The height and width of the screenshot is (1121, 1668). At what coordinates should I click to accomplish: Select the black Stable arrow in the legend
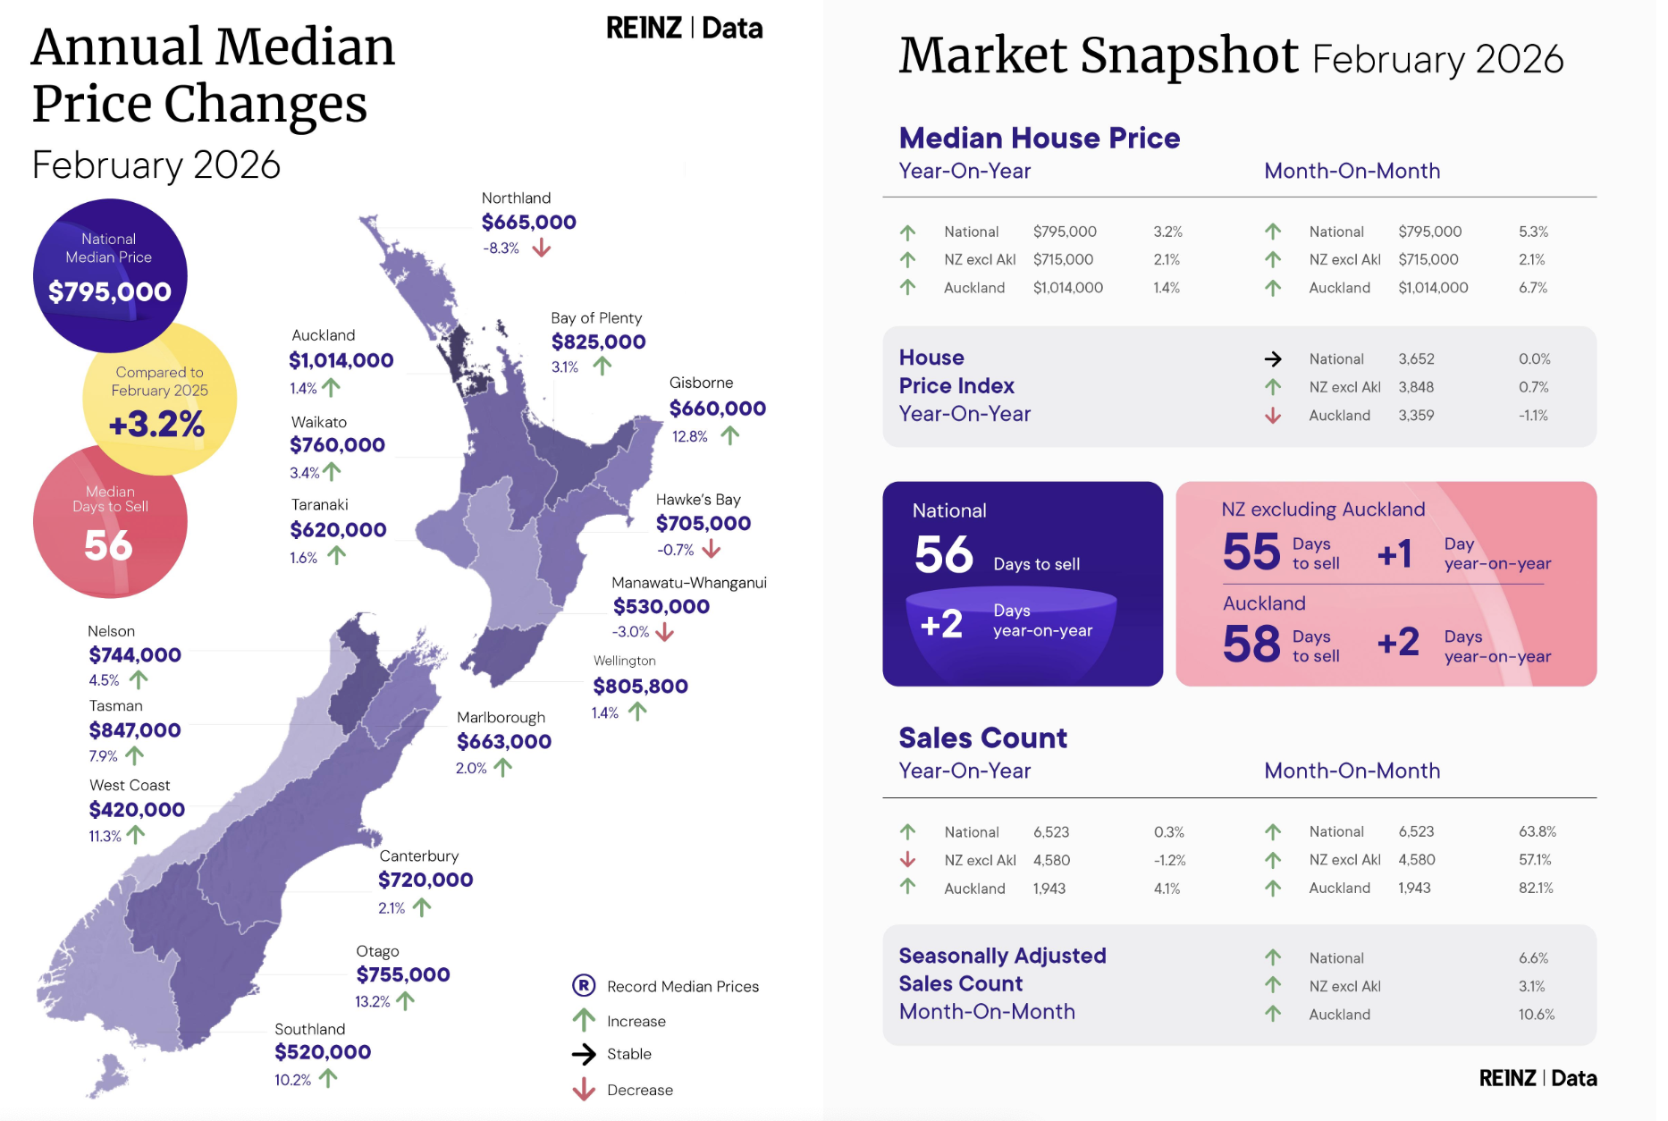584,1054
